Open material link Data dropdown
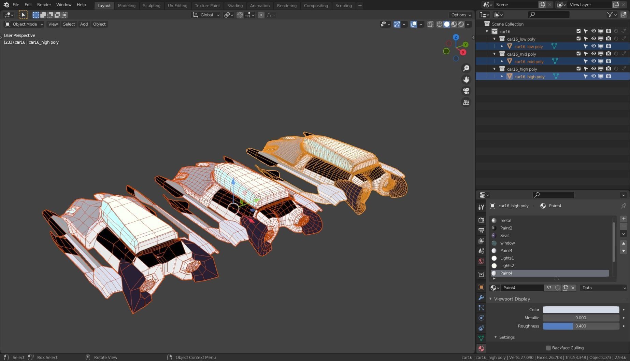This screenshot has height=361, width=630. pos(603,288)
